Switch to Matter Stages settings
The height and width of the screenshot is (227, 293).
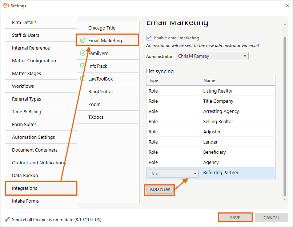(x=41, y=73)
